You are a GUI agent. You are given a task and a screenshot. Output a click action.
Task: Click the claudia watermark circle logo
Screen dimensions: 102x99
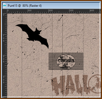pos(66,61)
